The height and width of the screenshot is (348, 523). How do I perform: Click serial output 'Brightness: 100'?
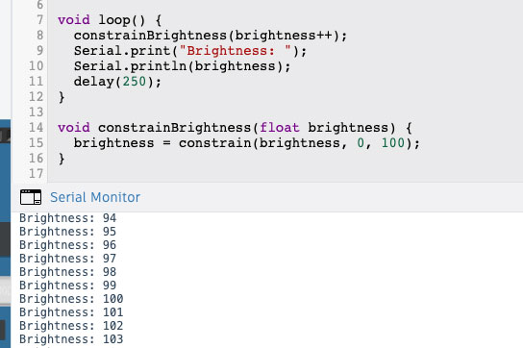point(71,299)
